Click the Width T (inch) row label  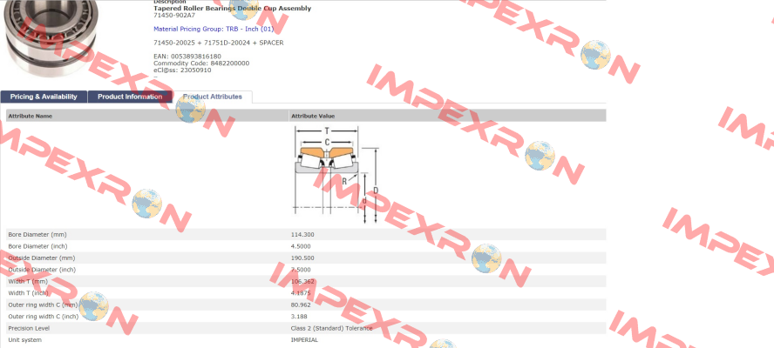[29, 293]
